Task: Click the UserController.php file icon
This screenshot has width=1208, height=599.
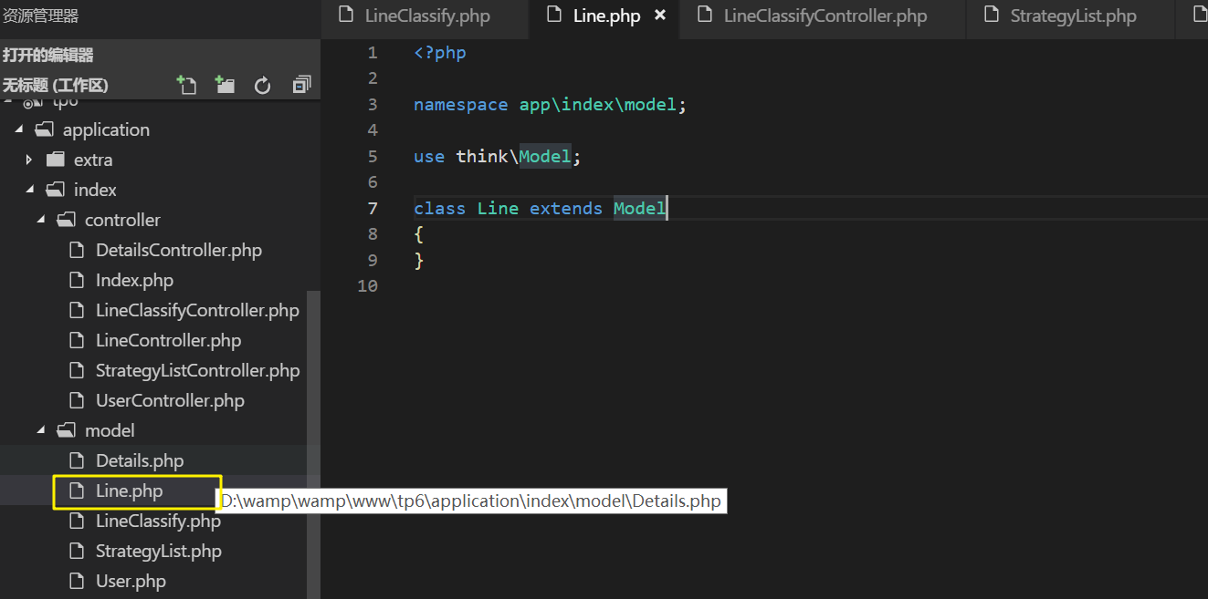Action: coord(78,400)
